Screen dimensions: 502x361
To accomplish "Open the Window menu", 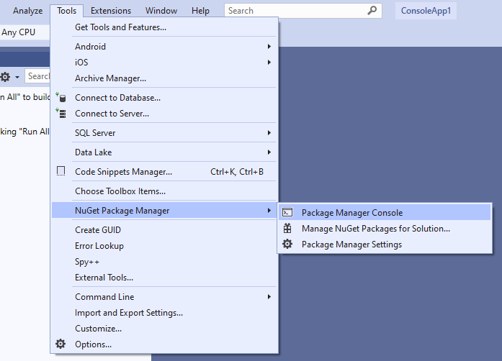I will pos(161,11).
